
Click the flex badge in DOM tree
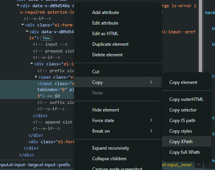pos(46,38)
